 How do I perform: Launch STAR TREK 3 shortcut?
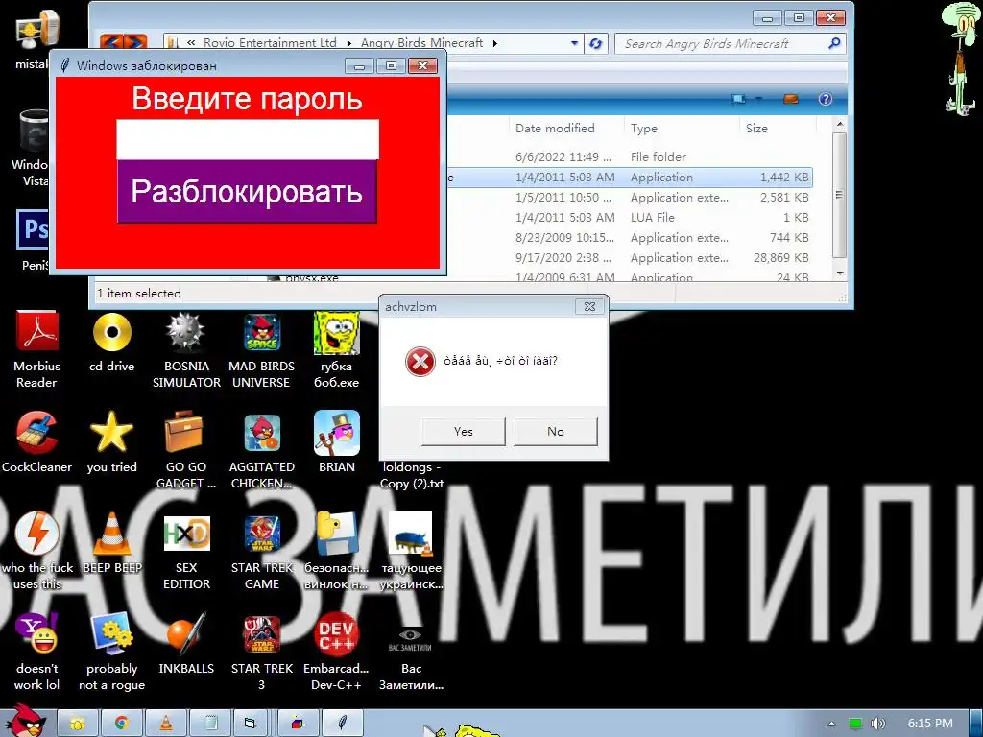(261, 652)
